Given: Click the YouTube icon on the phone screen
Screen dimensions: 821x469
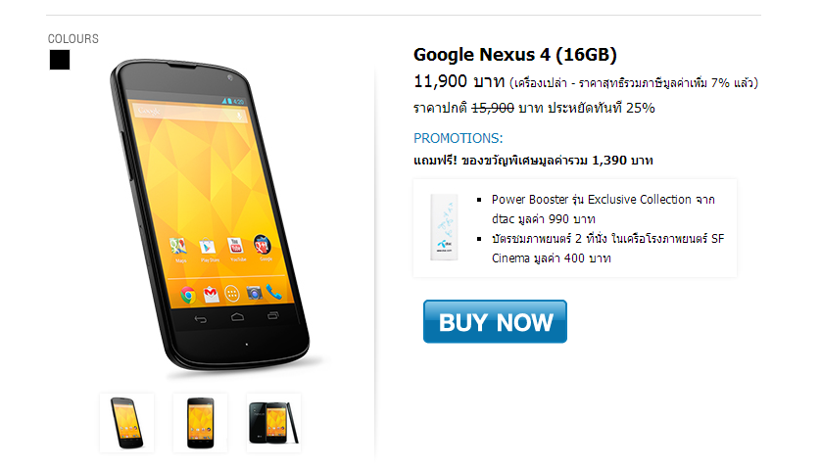Looking at the screenshot, I should tap(235, 245).
